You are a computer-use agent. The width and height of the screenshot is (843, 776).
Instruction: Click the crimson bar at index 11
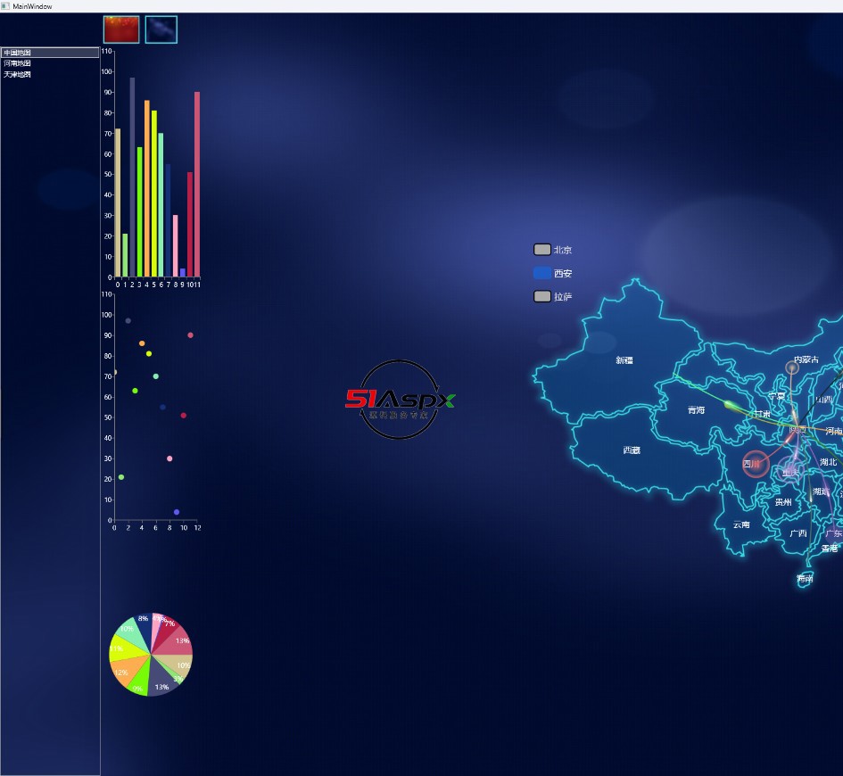197,185
